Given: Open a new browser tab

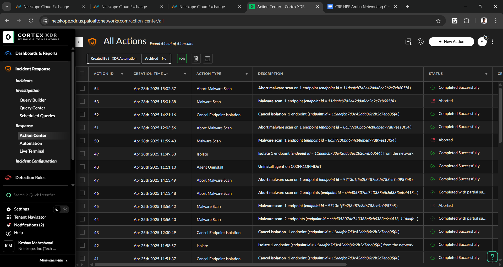Looking at the screenshot, I should click(x=407, y=7).
